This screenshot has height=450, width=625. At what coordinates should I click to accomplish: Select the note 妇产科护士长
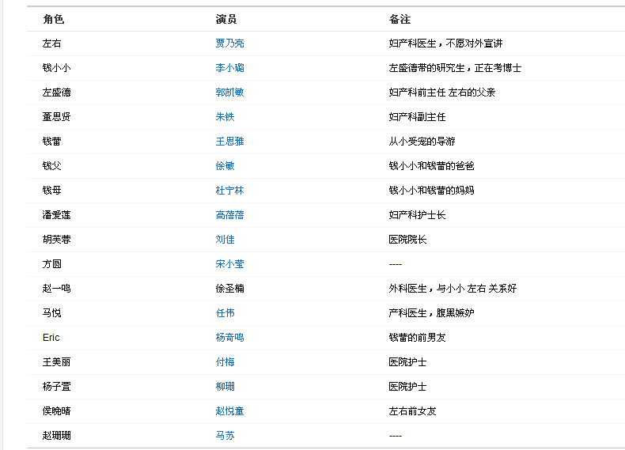[x=418, y=215]
